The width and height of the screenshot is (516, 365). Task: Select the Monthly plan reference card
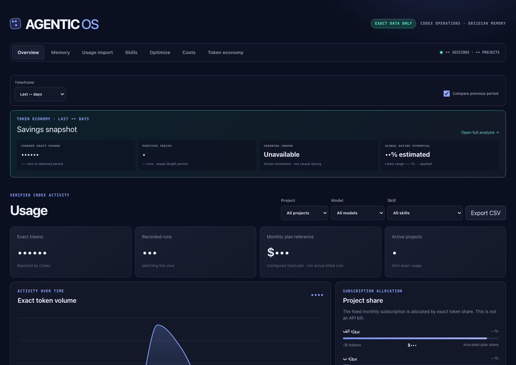pos(320,252)
